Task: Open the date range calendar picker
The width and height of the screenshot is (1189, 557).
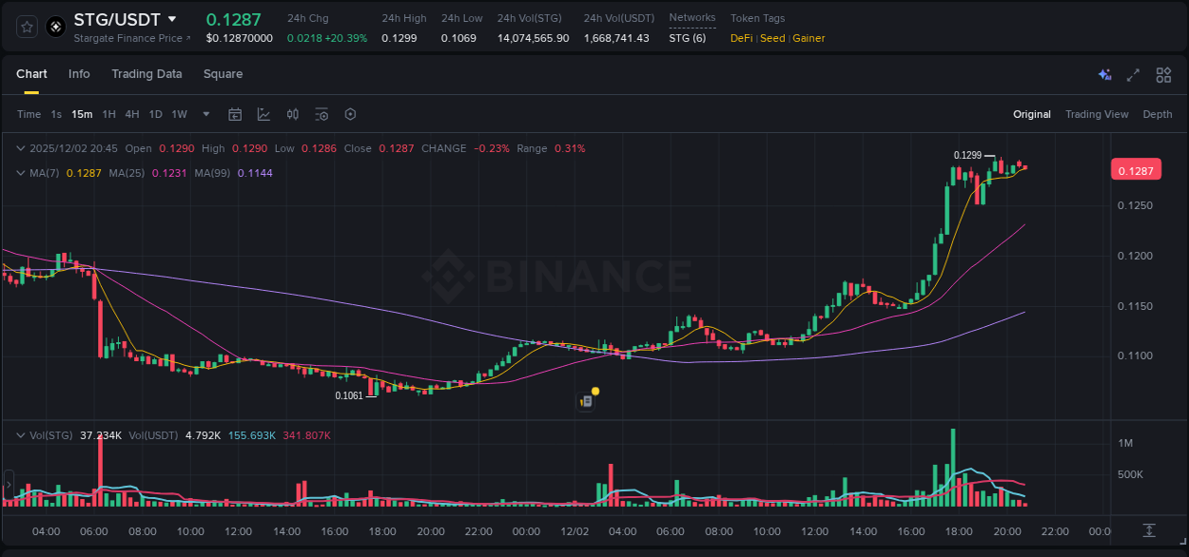Action: tap(235, 114)
